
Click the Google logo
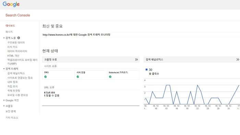[11, 4]
